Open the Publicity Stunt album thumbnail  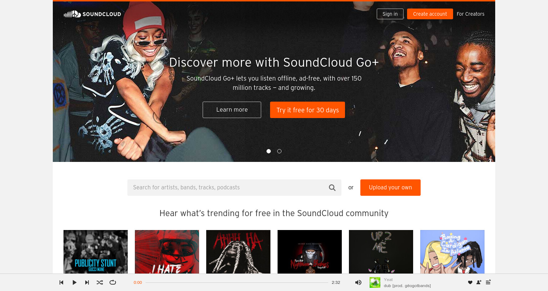pos(96,252)
